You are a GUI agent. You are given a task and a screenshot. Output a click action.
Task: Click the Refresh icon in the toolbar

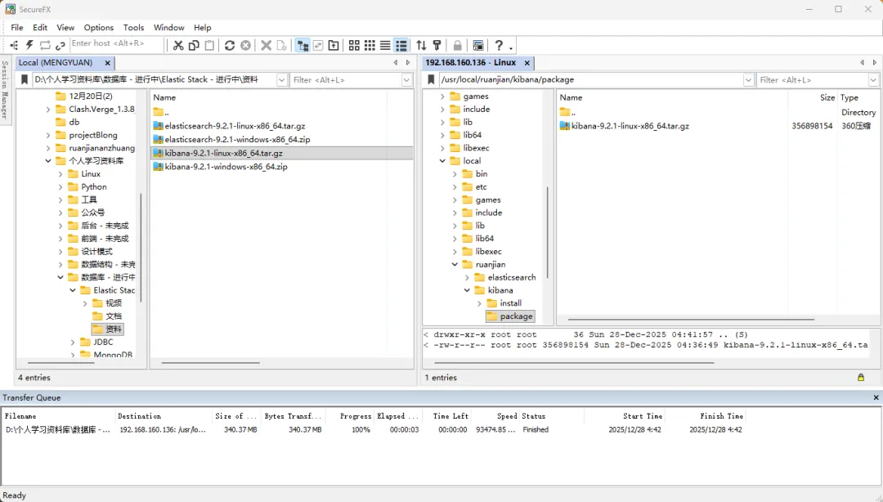click(229, 45)
